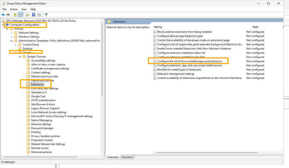The width and height of the screenshot is (289, 168).
Task: Select the Password manager folder
Action: coord(42,128)
